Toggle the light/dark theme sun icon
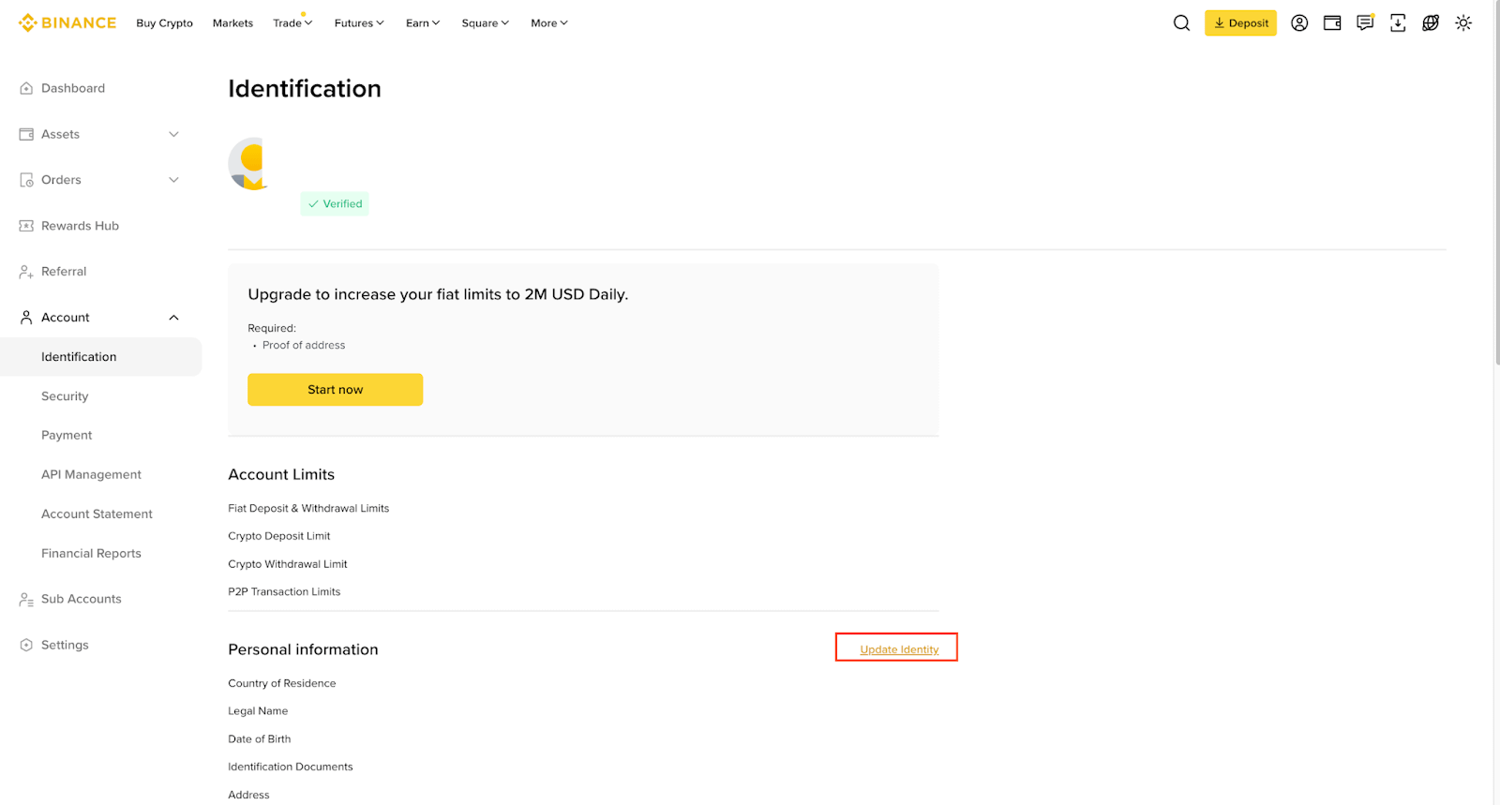 1463,23
